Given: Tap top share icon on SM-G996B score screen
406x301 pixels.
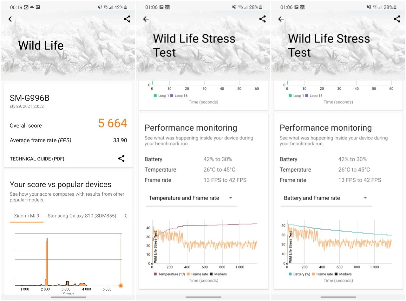Looking at the screenshot, I should (x=127, y=19).
